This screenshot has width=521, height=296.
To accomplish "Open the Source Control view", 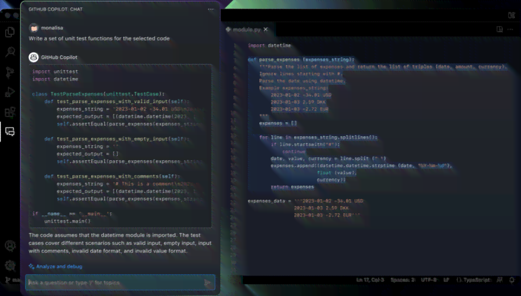I will coord(10,72).
